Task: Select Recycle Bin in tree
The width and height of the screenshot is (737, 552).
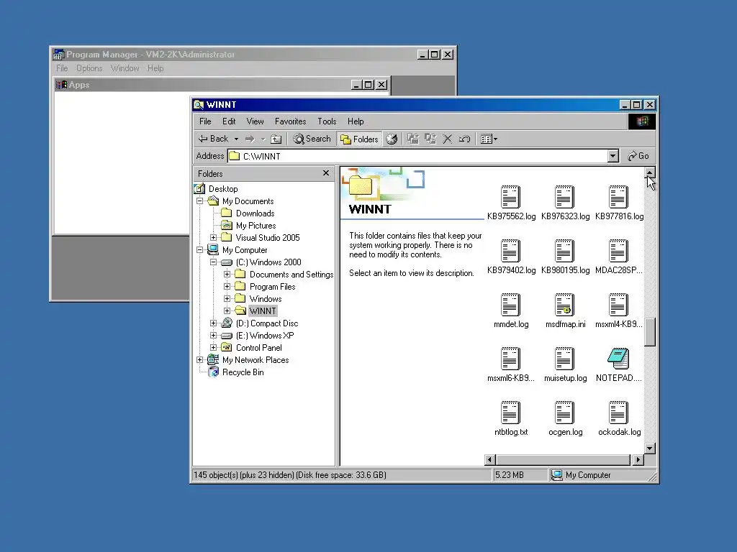Action: pyautogui.click(x=243, y=372)
